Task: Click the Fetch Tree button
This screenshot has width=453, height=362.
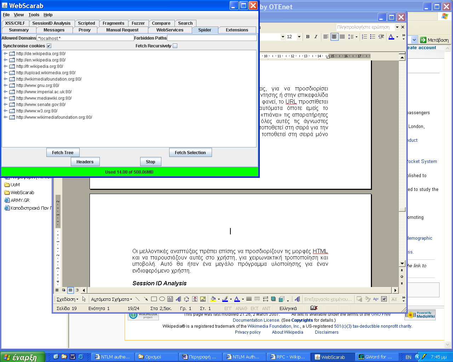Action: pyautogui.click(x=63, y=153)
